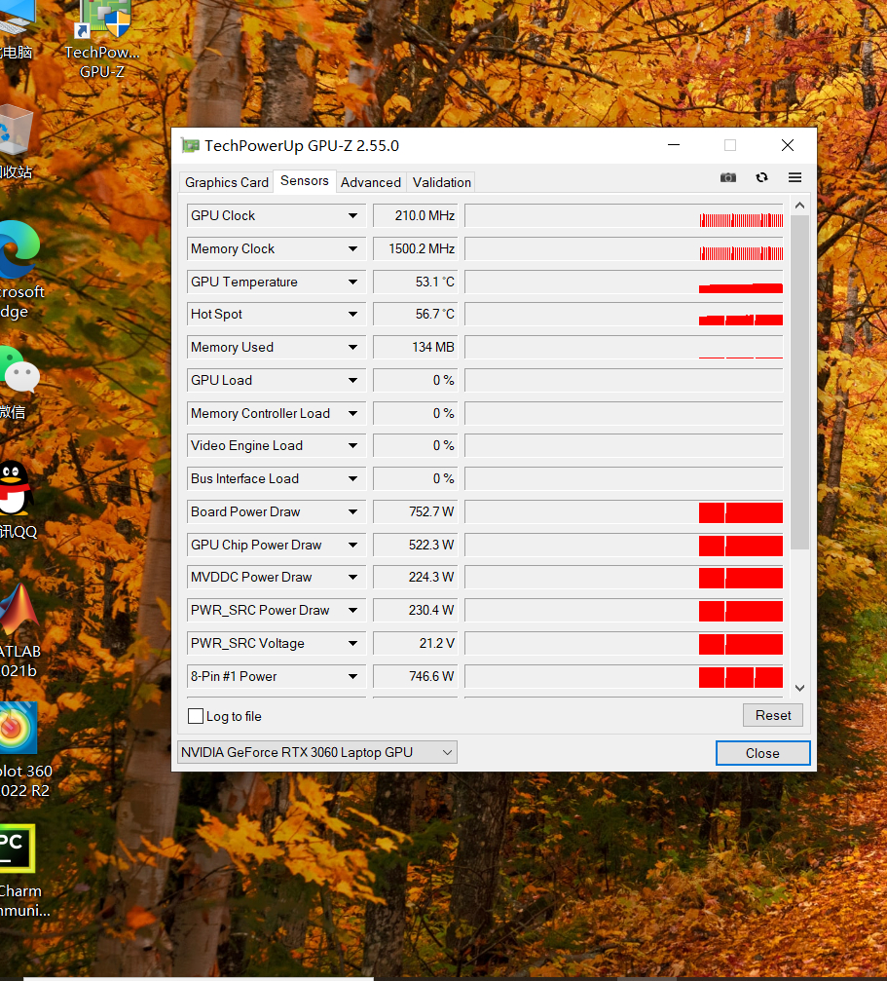887x981 pixels.
Task: Click the scroll down arrow of sensor list
Action: pos(799,688)
